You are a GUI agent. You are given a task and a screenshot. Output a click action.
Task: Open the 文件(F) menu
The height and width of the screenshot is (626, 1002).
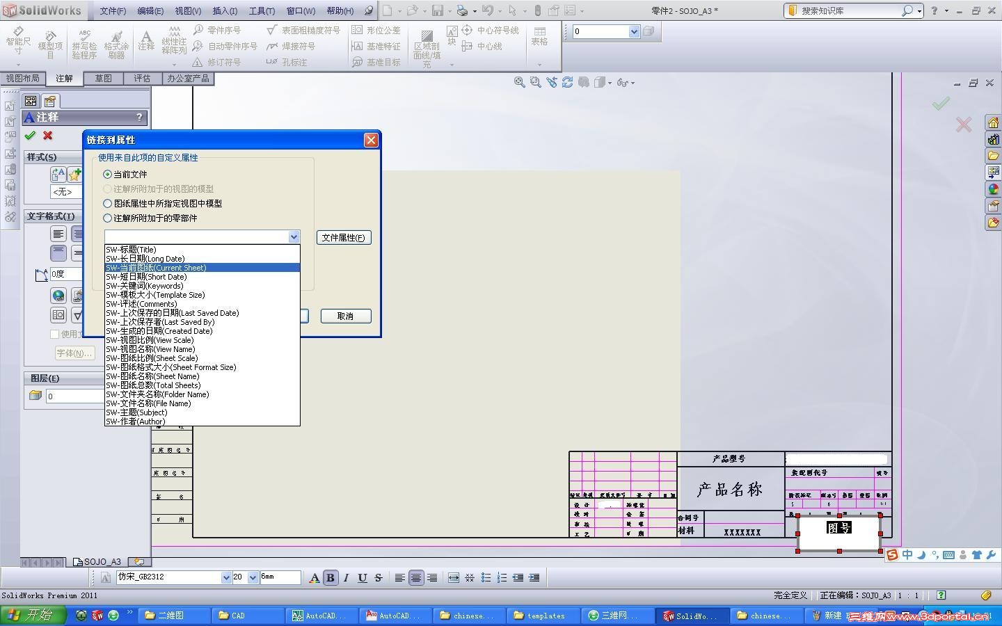pyautogui.click(x=113, y=11)
